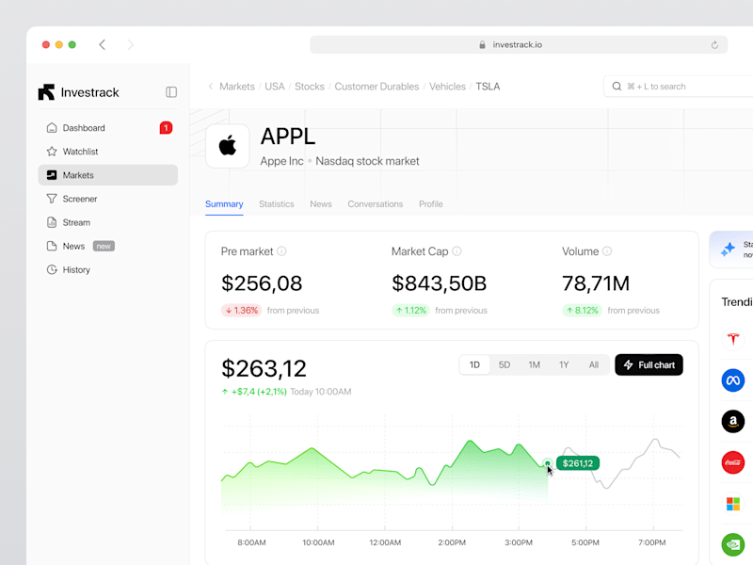
Task: Open Dashboard in the sidebar
Action: (108, 128)
